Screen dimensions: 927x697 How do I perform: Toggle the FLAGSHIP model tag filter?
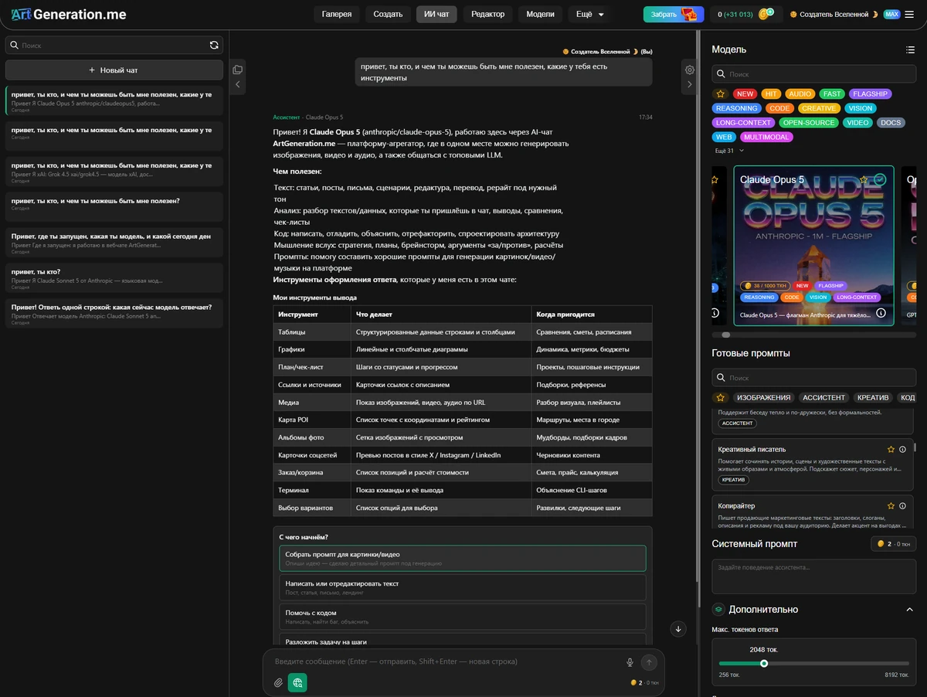pyautogui.click(x=871, y=94)
